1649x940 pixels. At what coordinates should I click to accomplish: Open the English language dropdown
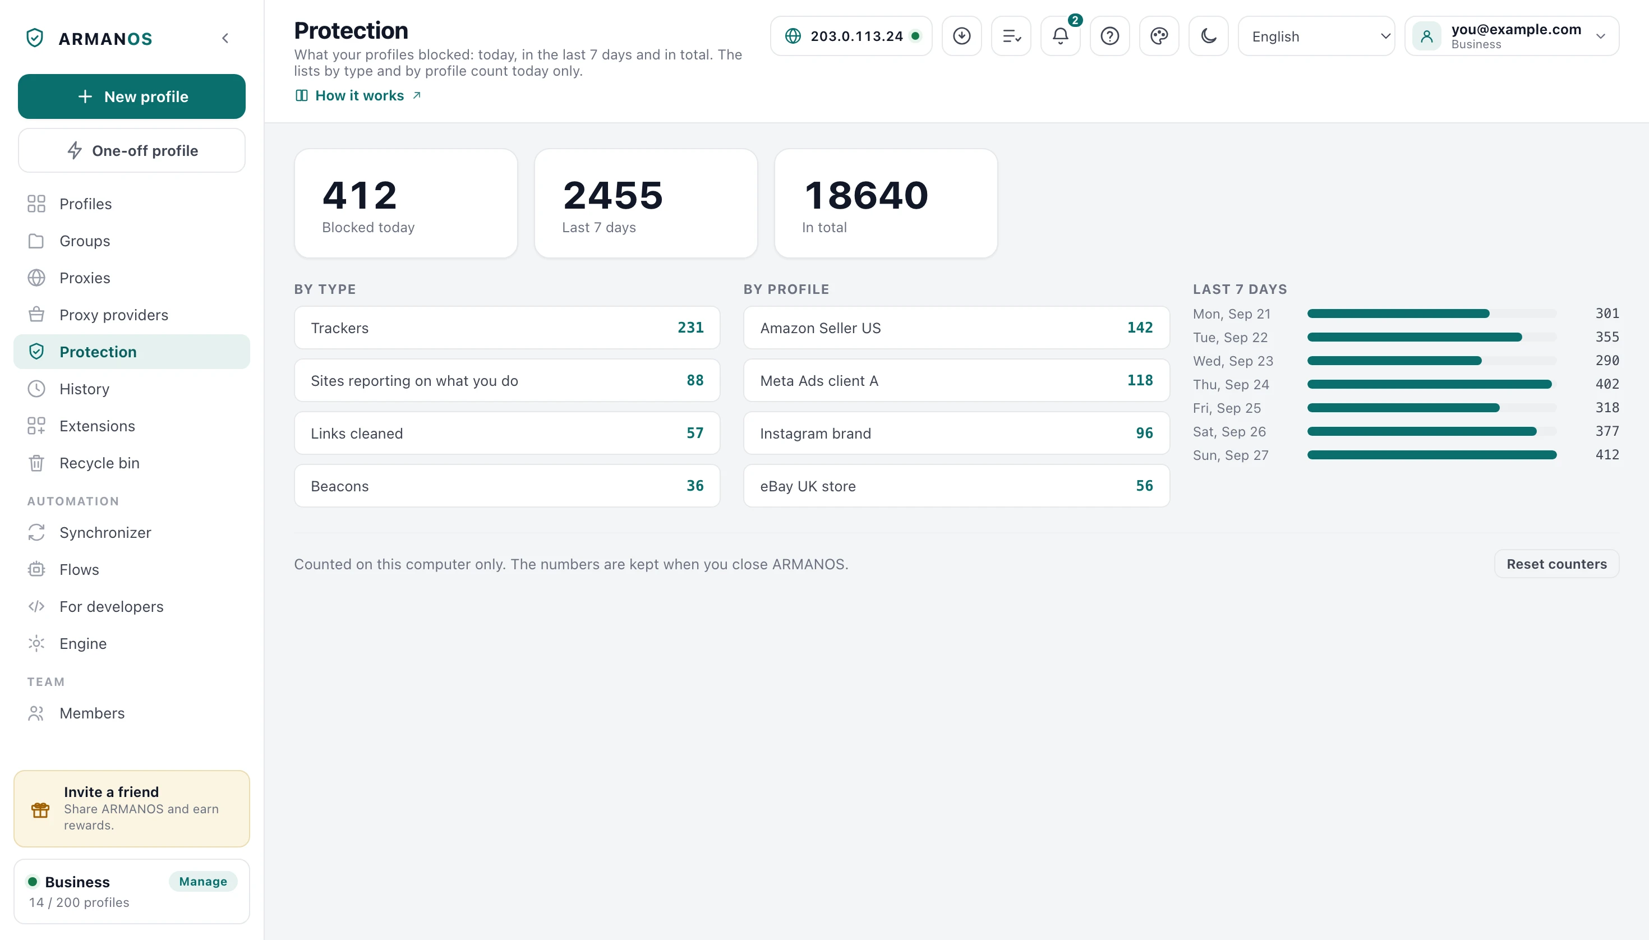1316,36
